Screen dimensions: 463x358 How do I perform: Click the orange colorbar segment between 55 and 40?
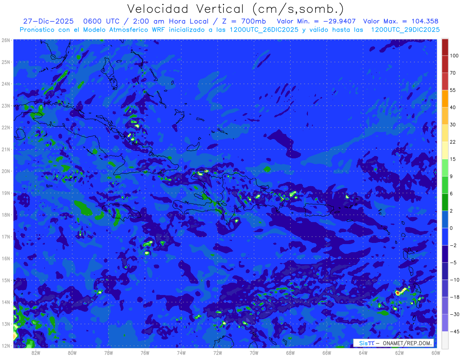tap(445, 98)
